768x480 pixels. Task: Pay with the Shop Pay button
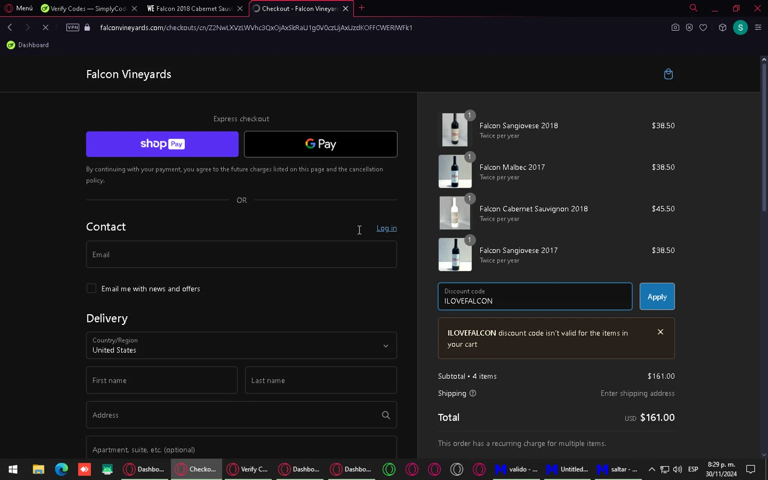[x=162, y=144]
